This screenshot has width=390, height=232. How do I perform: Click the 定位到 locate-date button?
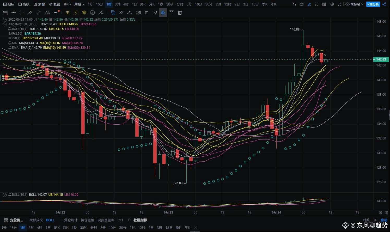[14, 220]
